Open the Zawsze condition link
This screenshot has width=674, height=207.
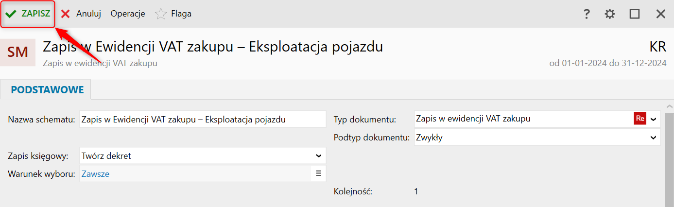95,173
